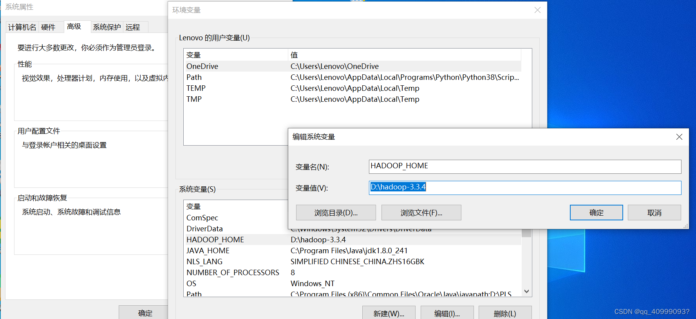Viewport: 696px width, 319px height.
Task: Click the 值 header of user variables
Action: click(x=405, y=55)
